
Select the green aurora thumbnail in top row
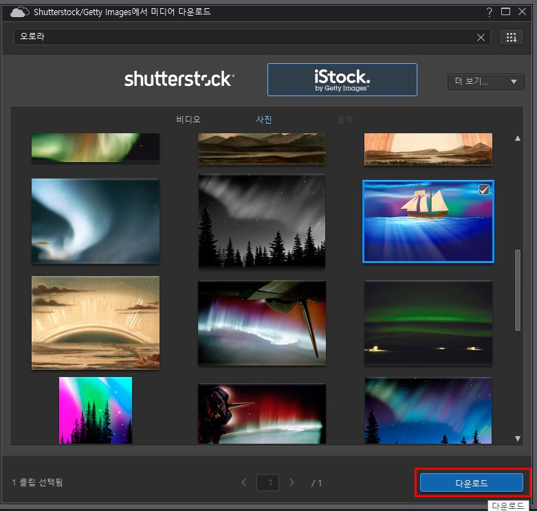pyautogui.click(x=96, y=147)
